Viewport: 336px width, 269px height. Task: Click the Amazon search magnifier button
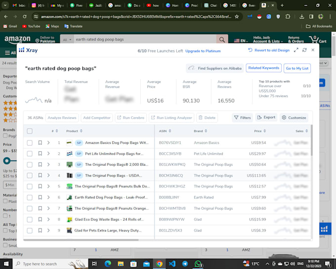click(x=222, y=40)
